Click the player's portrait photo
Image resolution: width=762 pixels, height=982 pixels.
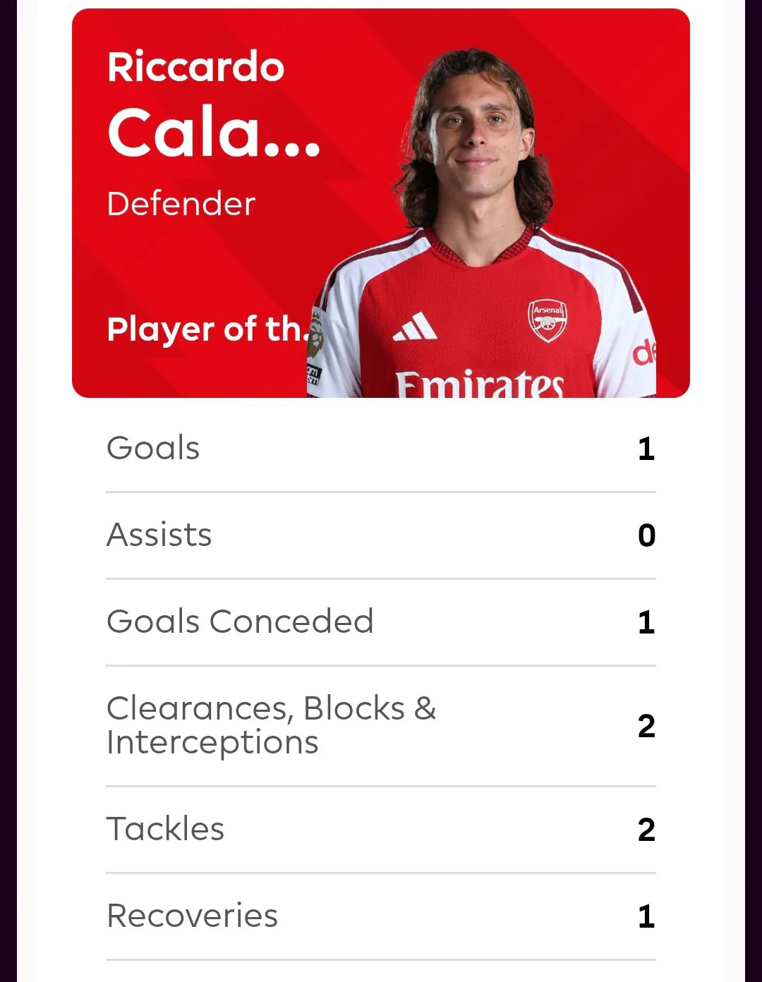tap(483, 223)
